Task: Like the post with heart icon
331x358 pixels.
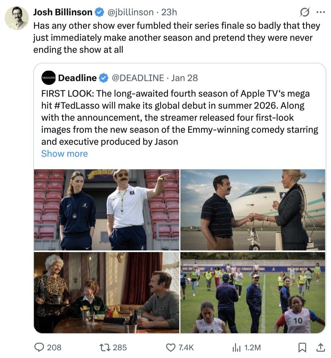Action: point(171,347)
